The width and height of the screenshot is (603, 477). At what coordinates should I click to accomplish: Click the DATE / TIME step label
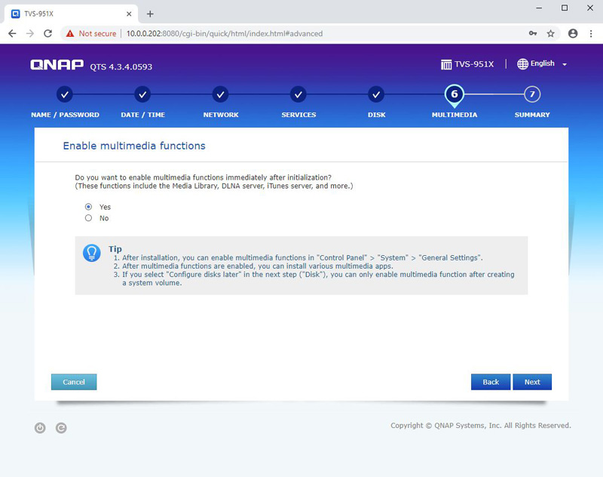[142, 115]
